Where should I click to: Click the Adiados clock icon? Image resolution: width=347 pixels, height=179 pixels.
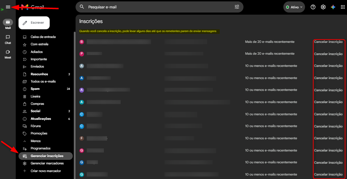coord(24,52)
